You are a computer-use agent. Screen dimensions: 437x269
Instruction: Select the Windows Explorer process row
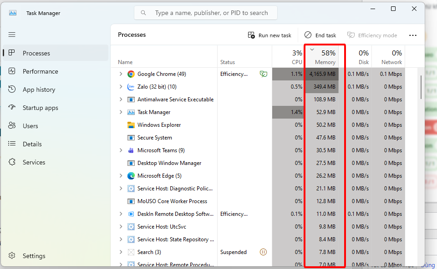258,125
